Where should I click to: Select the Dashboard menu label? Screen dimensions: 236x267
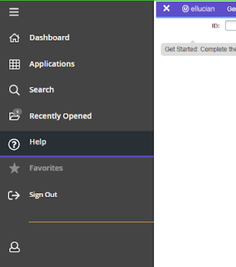pos(49,38)
